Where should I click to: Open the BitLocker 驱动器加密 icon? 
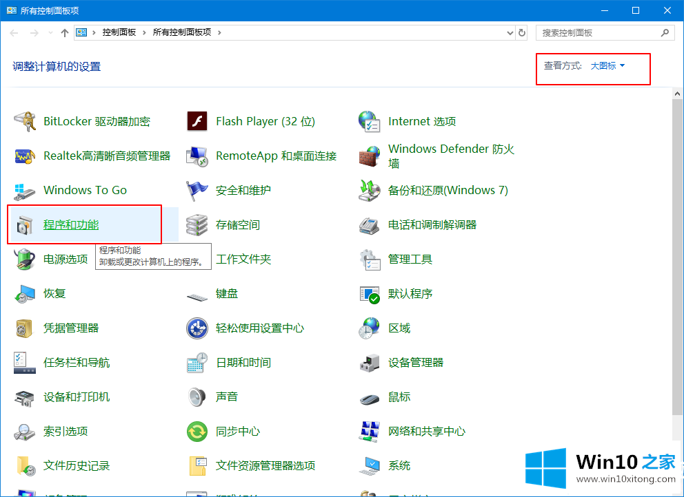(x=24, y=121)
